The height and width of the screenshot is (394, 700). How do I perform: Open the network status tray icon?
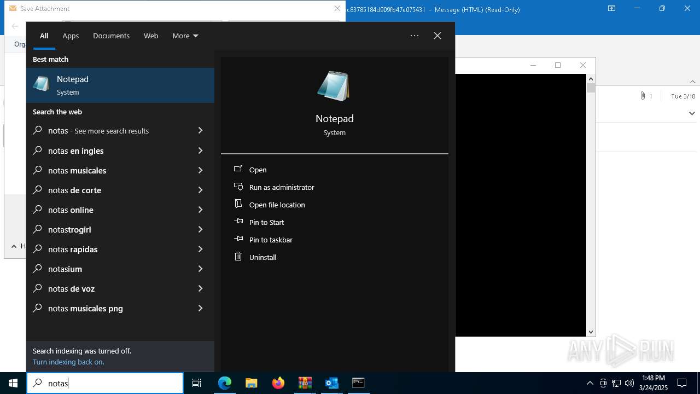pyautogui.click(x=616, y=383)
